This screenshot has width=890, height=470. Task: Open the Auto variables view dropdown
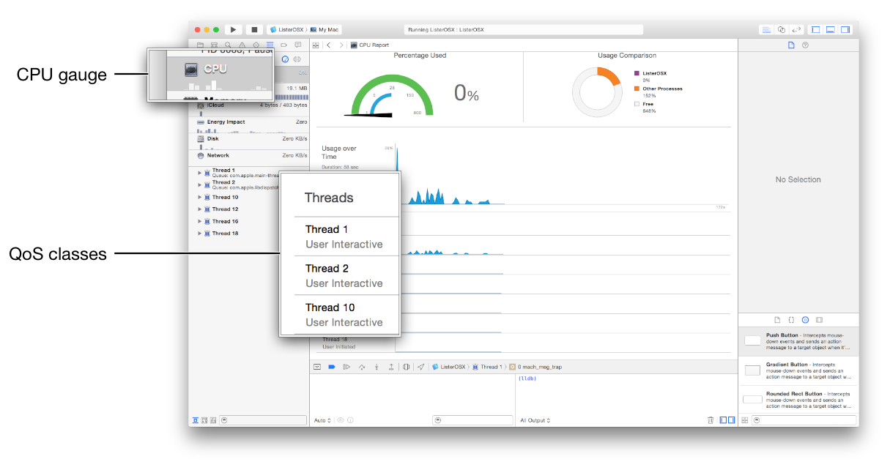(x=322, y=419)
